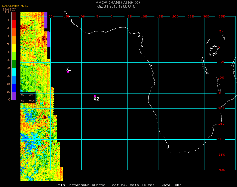Click the 40S latitude label
The image size is (237, 187).
coord(222,170)
